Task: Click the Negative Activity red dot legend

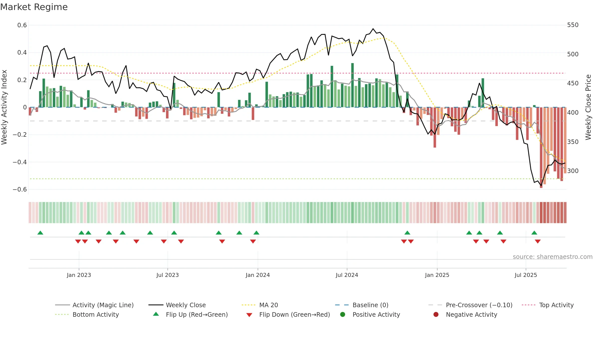Action: 436,314
